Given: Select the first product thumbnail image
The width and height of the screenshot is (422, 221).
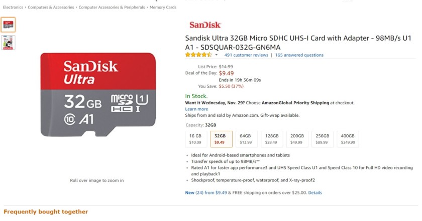Looking at the screenshot, I should coord(8,25).
